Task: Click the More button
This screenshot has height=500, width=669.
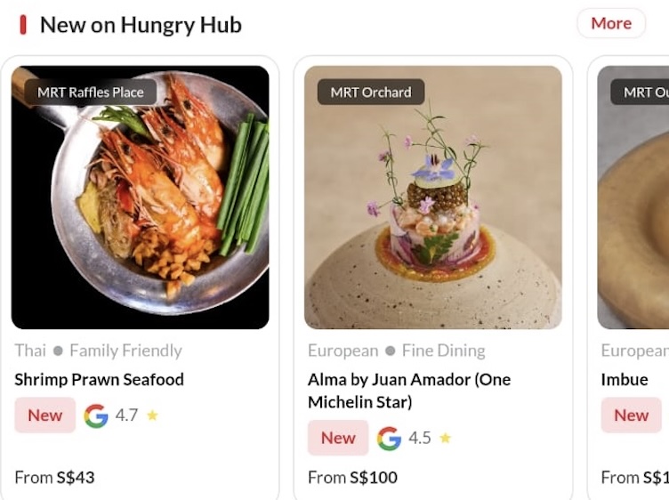Action: click(610, 23)
